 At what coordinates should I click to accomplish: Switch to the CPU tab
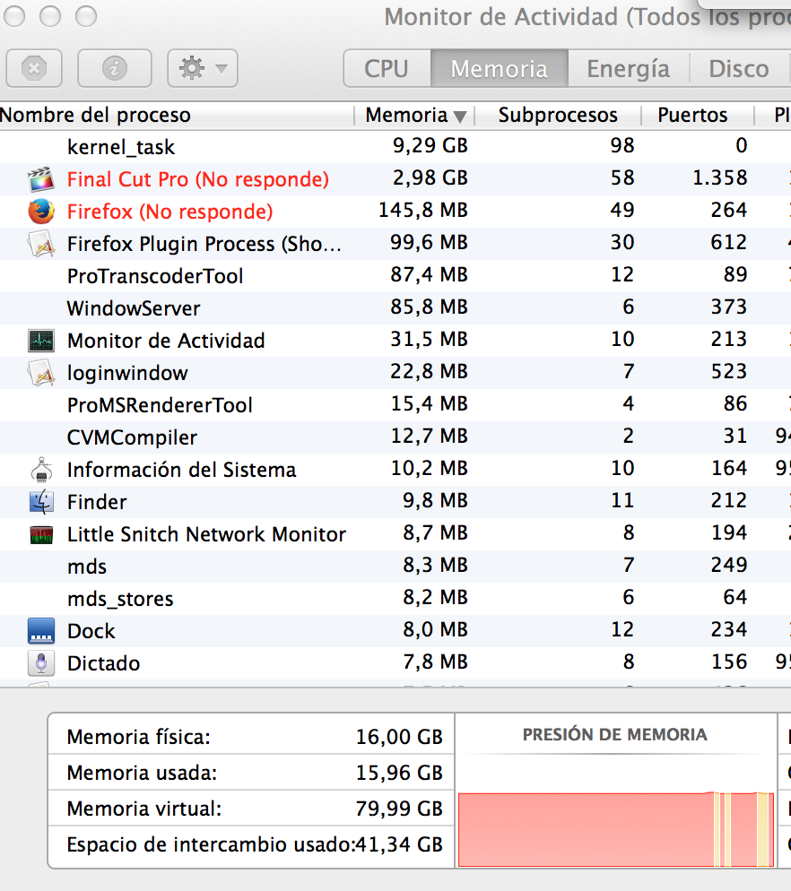387,69
